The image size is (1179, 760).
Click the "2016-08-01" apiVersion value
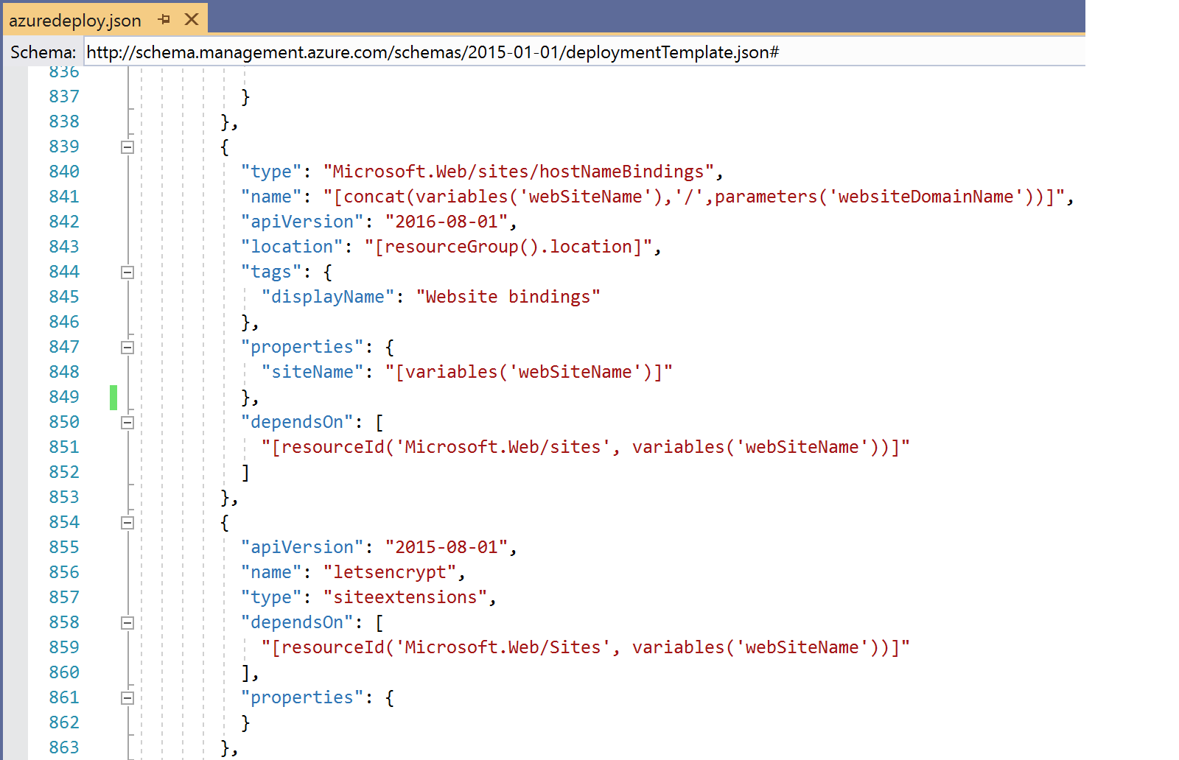(x=446, y=222)
